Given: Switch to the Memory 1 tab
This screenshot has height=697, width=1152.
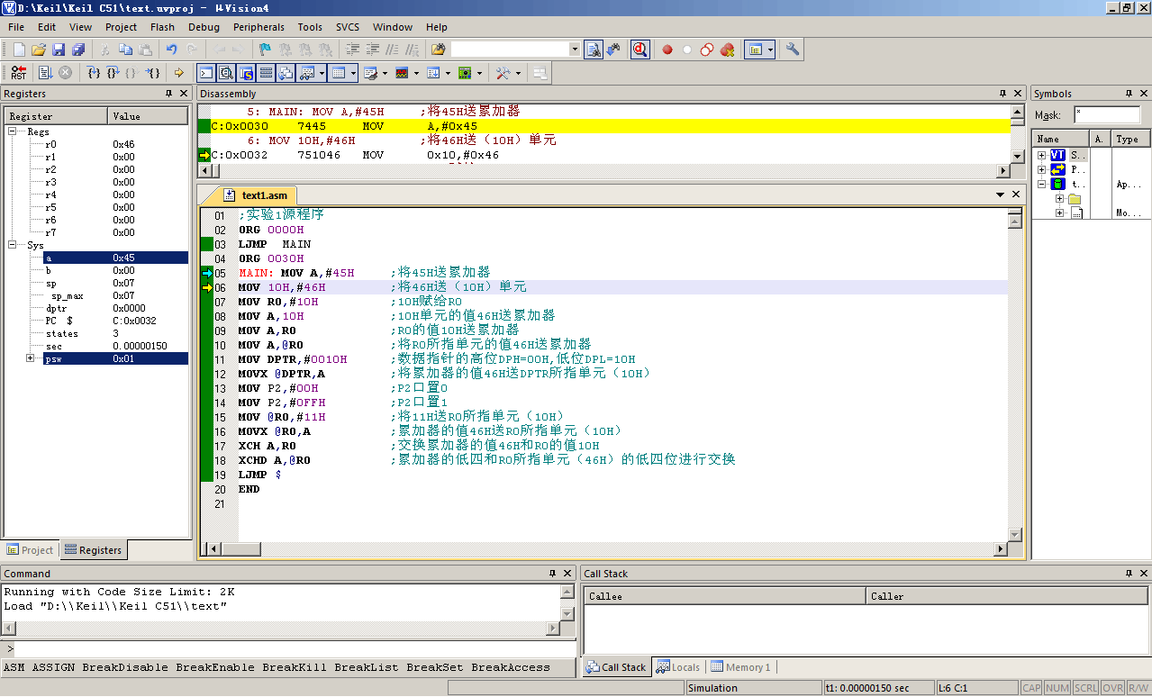Looking at the screenshot, I should (740, 667).
